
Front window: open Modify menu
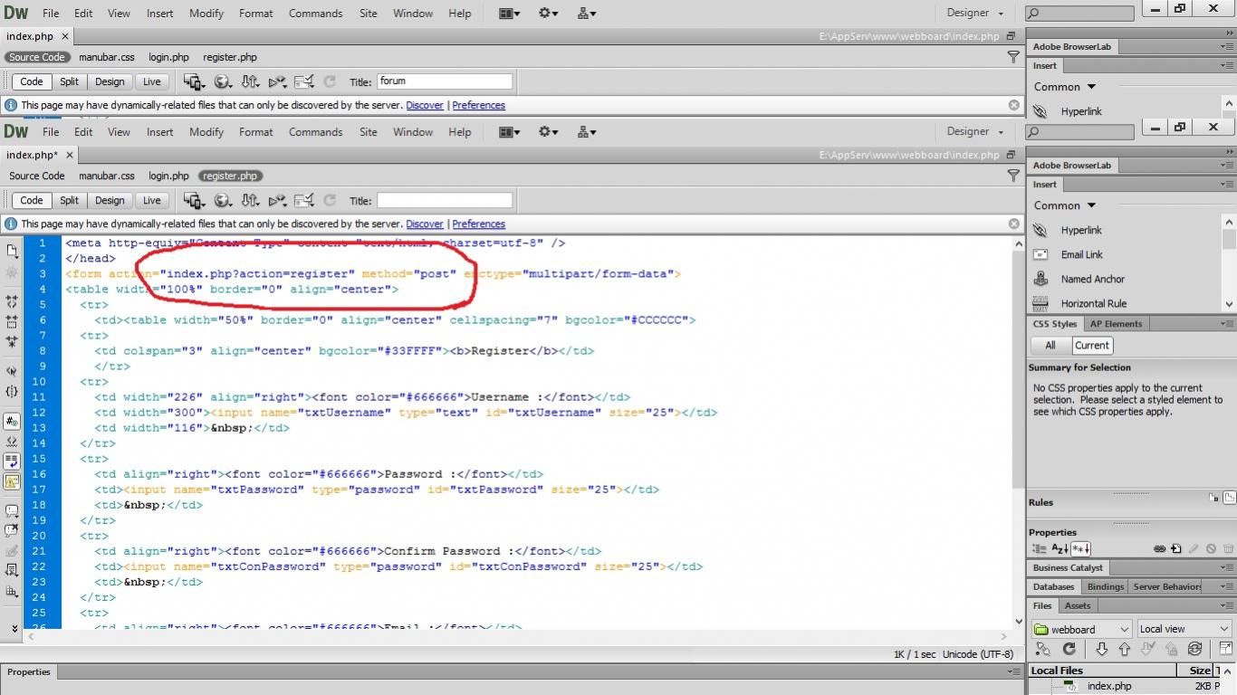[x=206, y=132]
